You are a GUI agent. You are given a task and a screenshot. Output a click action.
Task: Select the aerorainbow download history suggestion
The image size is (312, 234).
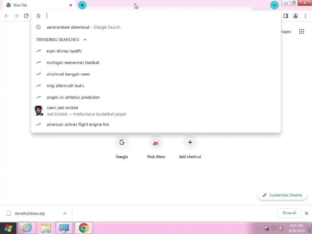(x=156, y=27)
